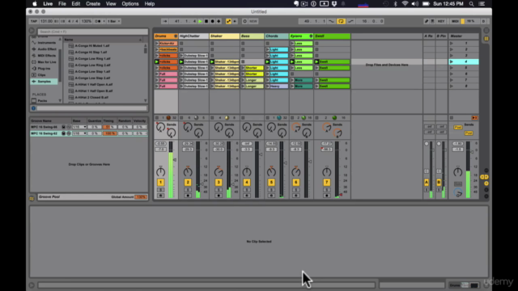
Task: Launch scene 4 in Master track
Action: (452, 61)
